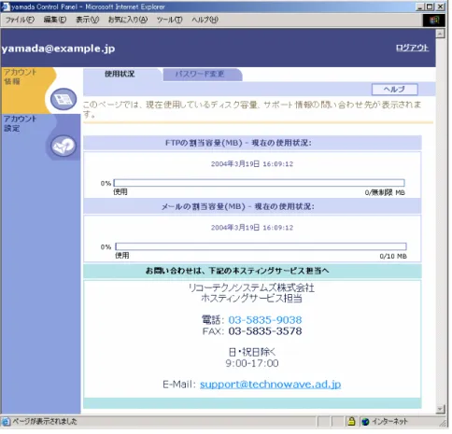
Task: Click the お問い合わせは contact section header
Action: (x=252, y=271)
